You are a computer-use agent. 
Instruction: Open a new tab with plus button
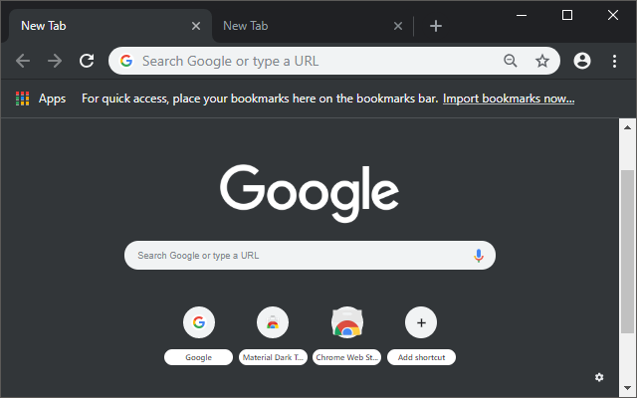(x=436, y=26)
